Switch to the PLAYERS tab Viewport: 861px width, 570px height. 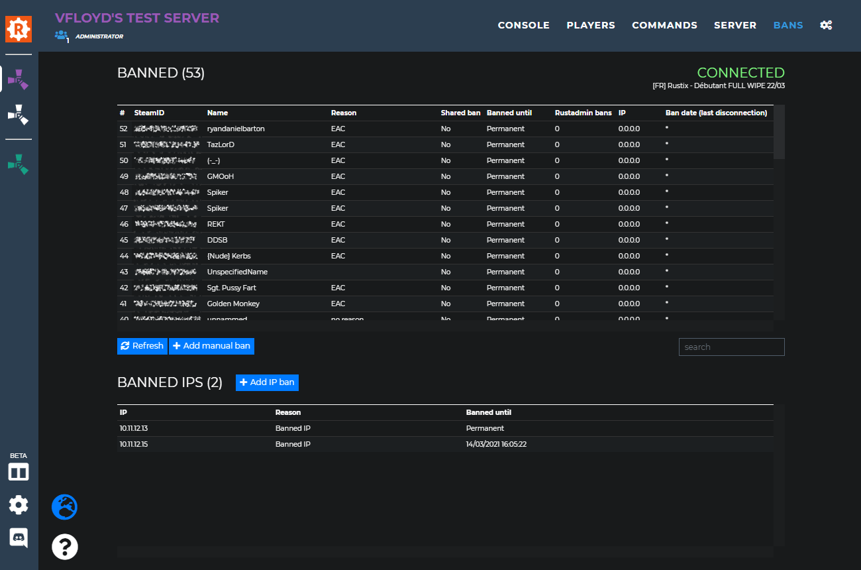[x=590, y=25]
